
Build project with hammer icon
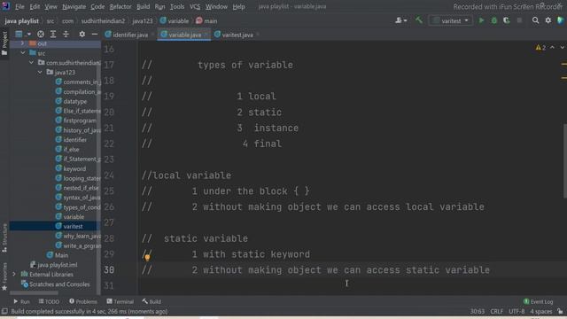(419, 20)
